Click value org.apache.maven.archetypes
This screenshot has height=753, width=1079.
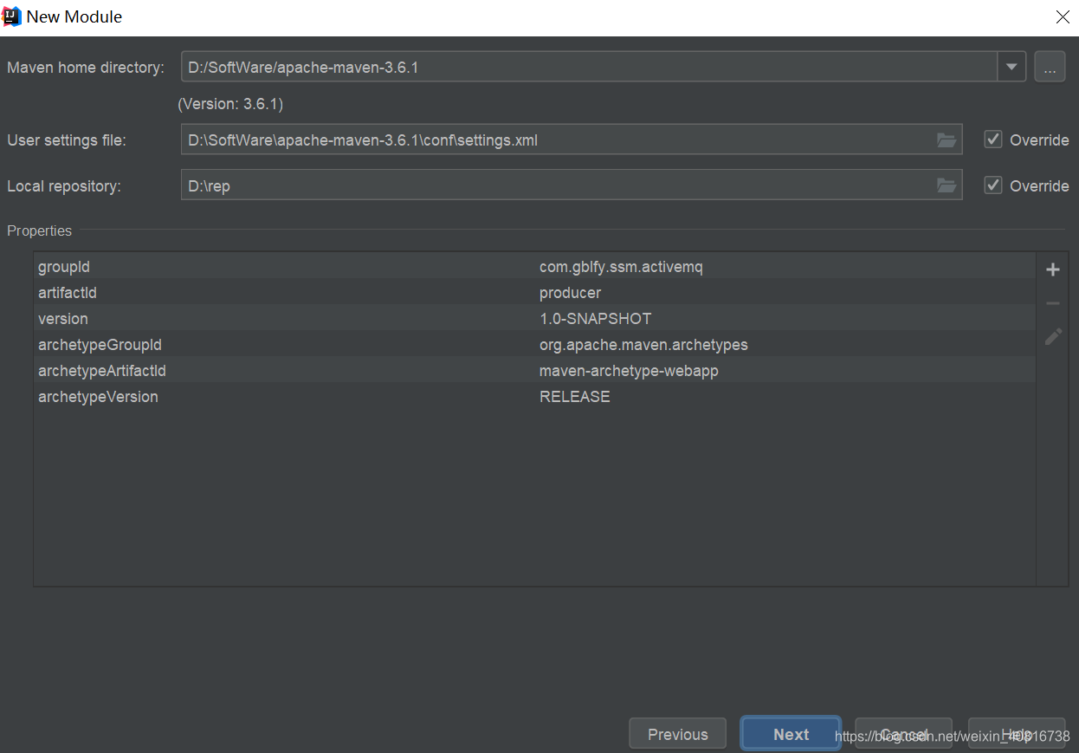643,345
